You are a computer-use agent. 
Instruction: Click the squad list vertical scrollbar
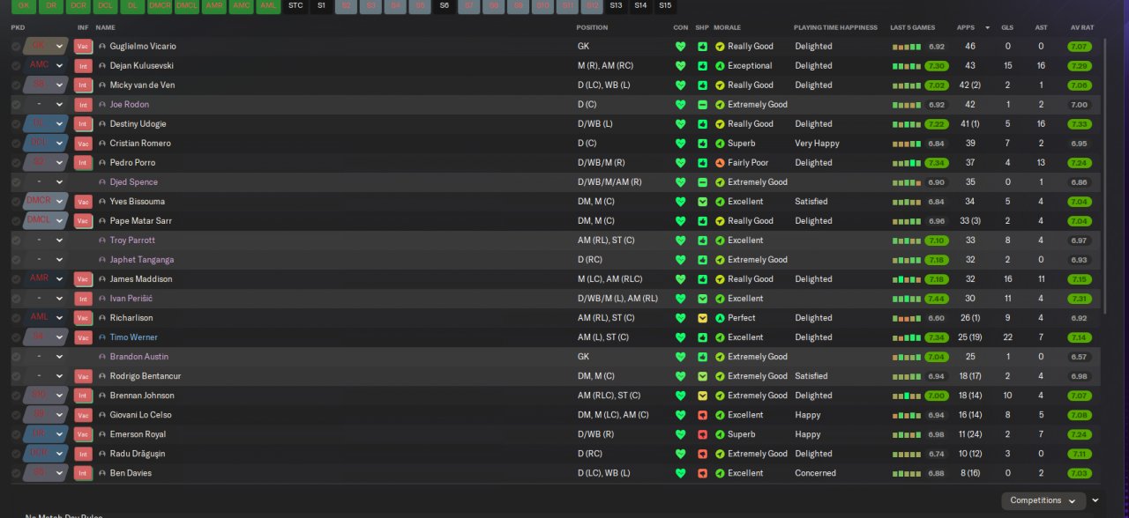click(x=1104, y=176)
